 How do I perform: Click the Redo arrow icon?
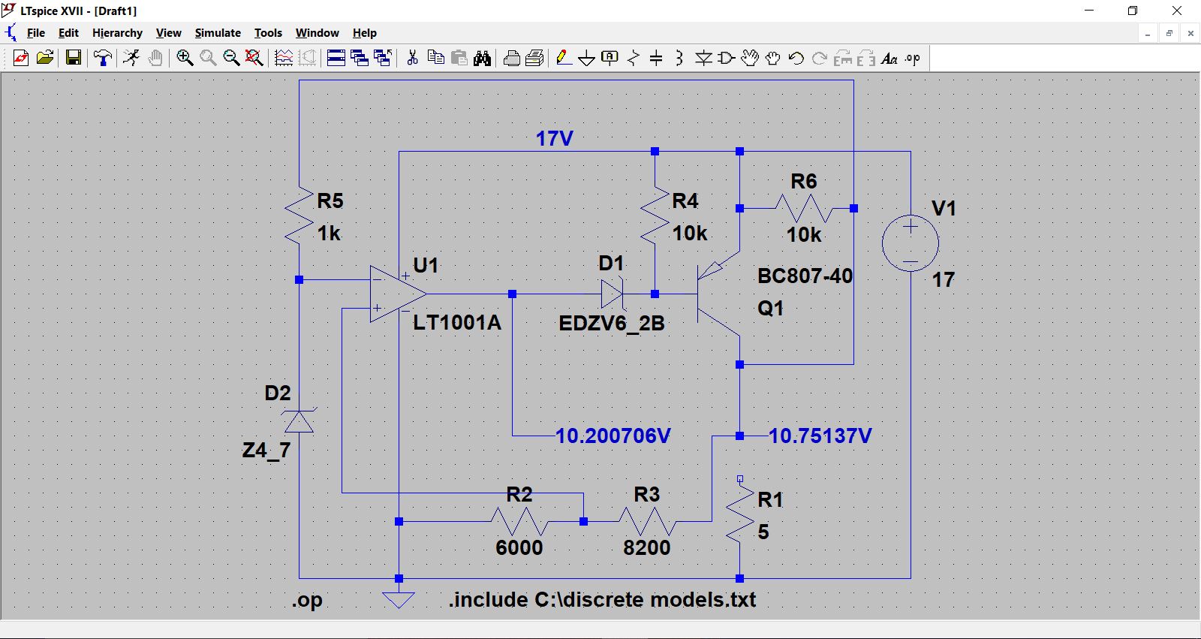click(820, 58)
